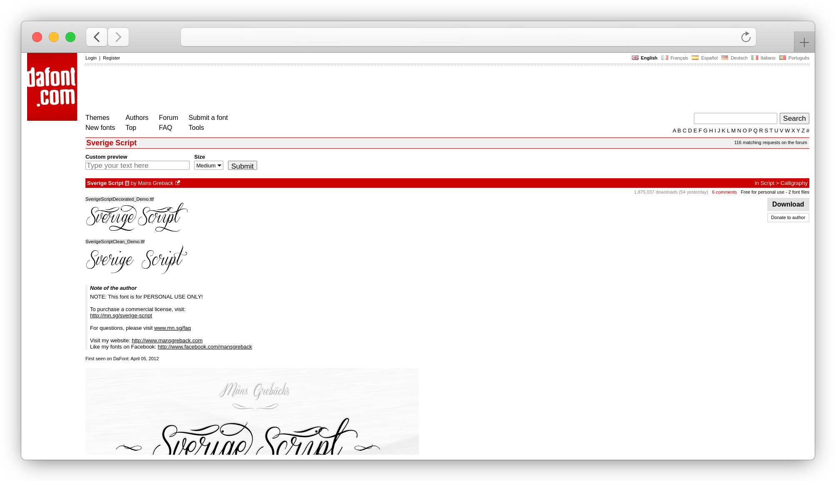Screen dimensions: 836x481
Task: Focus the browser address bar
Action: tap(468, 37)
